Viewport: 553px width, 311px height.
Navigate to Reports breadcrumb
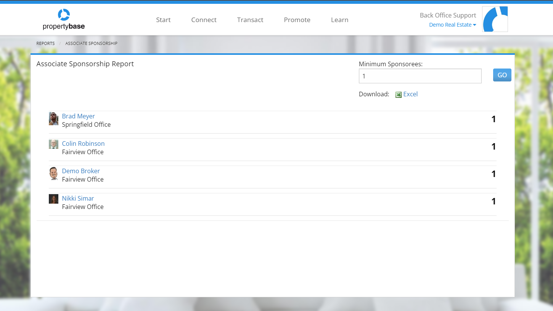coord(45,43)
